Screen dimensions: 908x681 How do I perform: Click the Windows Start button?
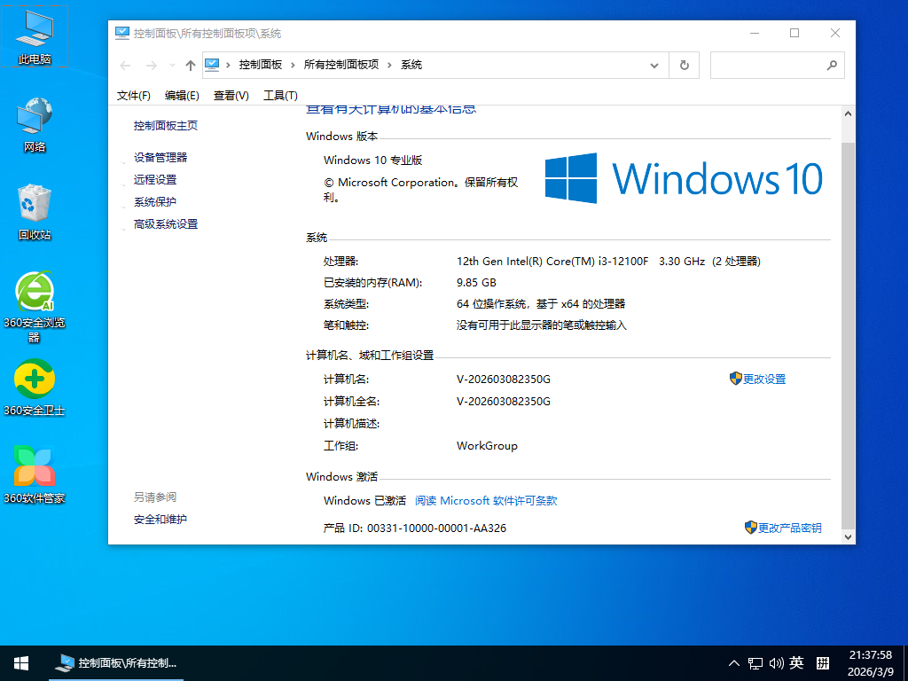[x=20, y=662]
